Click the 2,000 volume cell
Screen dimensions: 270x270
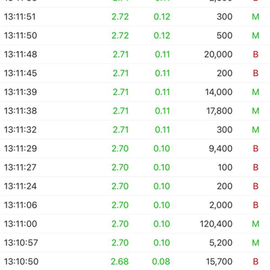pyautogui.click(x=220, y=205)
